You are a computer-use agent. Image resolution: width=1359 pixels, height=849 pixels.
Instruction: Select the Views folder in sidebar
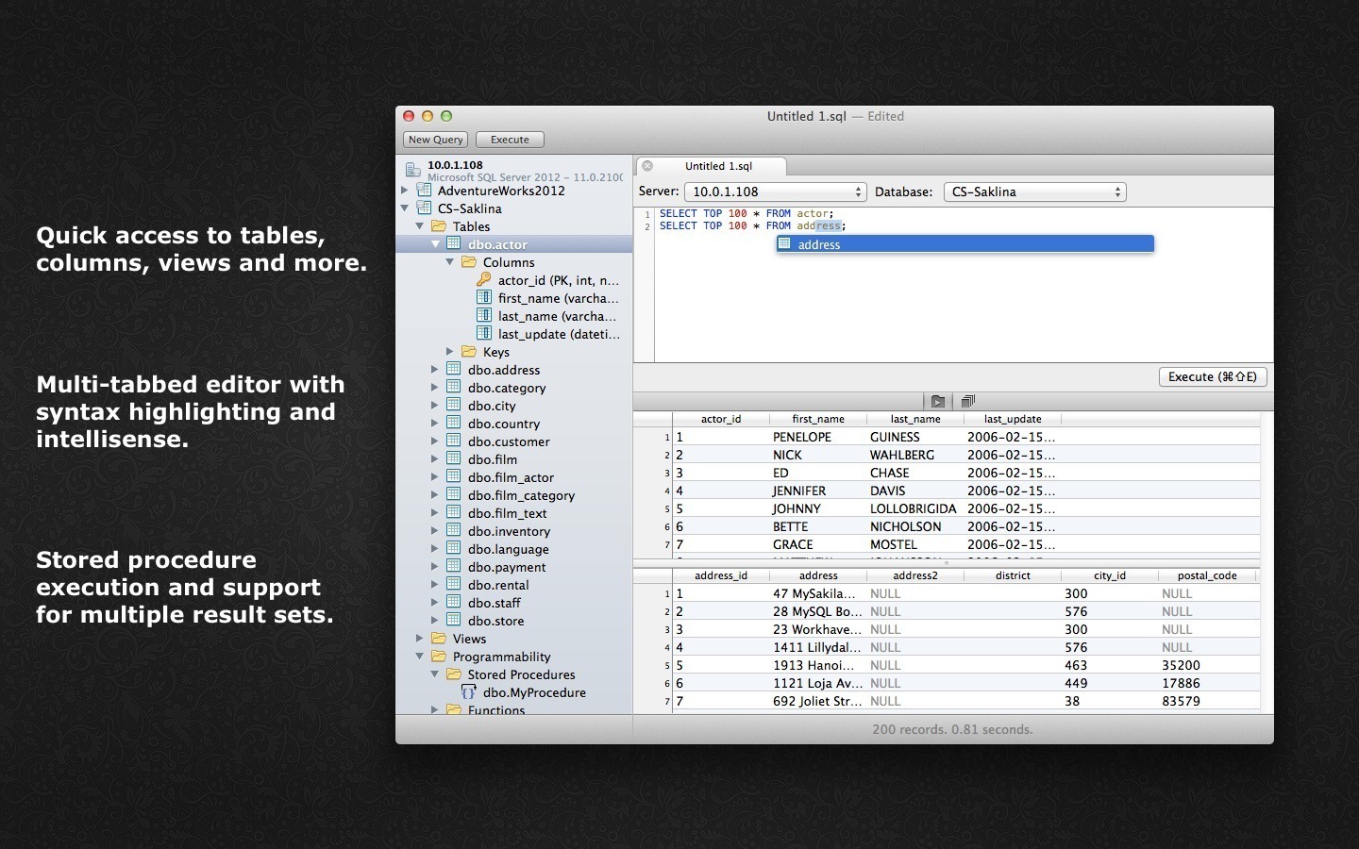467,639
